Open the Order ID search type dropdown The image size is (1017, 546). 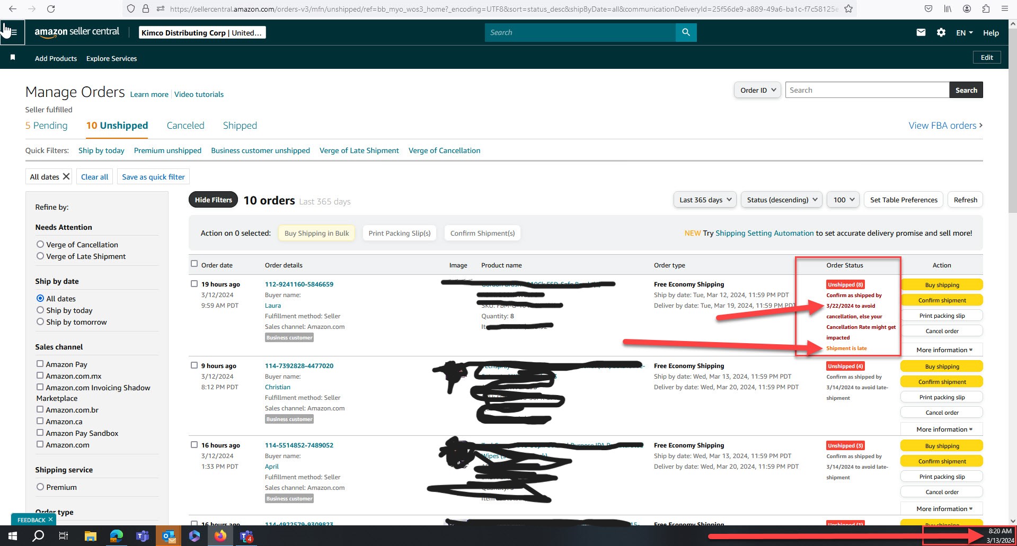coord(757,90)
